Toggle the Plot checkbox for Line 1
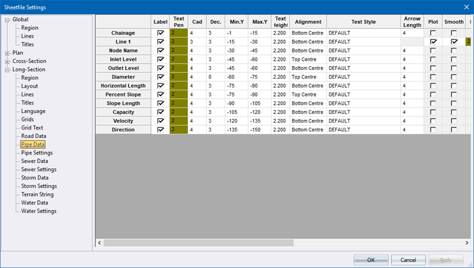474x268 pixels. click(x=434, y=42)
